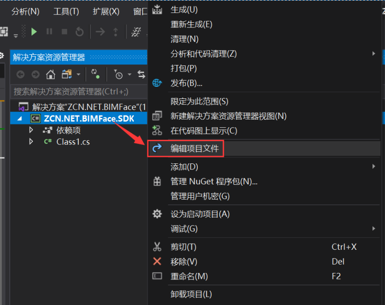
Task: Click the stop debugging icon
Action: click(x=63, y=32)
